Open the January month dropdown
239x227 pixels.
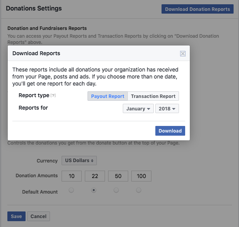[x=138, y=108]
